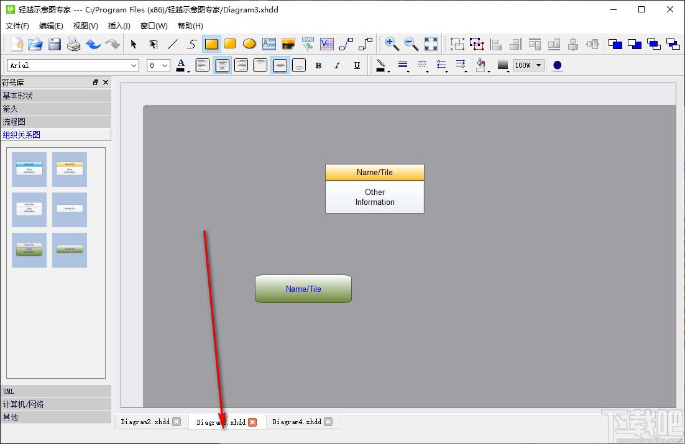
Task: Click the dark blue shadow circle swatch
Action: tap(557, 65)
